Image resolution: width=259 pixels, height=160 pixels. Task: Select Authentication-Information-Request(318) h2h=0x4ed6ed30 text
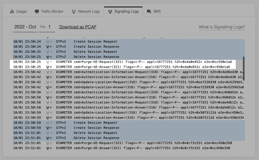point(159,72)
